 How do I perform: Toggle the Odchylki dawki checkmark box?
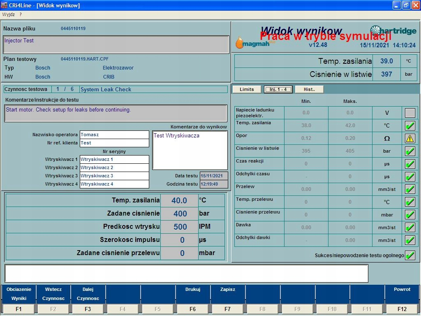pos(410,240)
